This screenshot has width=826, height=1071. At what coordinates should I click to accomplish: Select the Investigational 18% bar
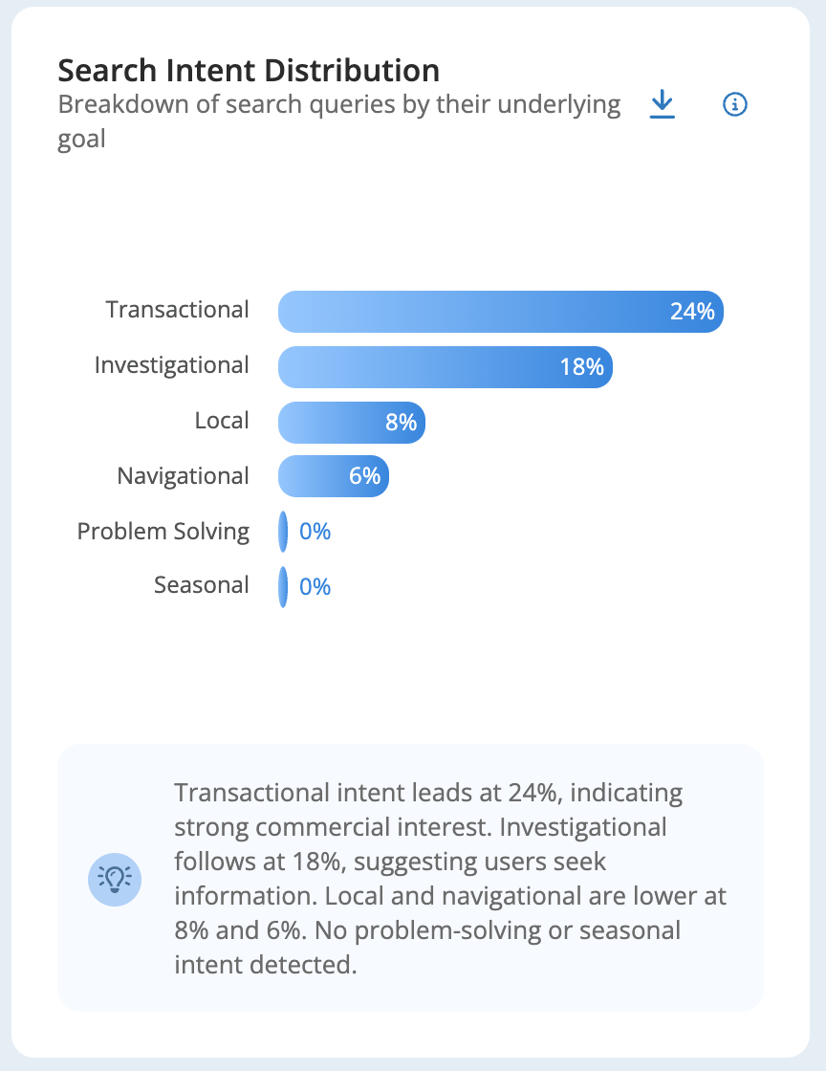pyautogui.click(x=446, y=367)
